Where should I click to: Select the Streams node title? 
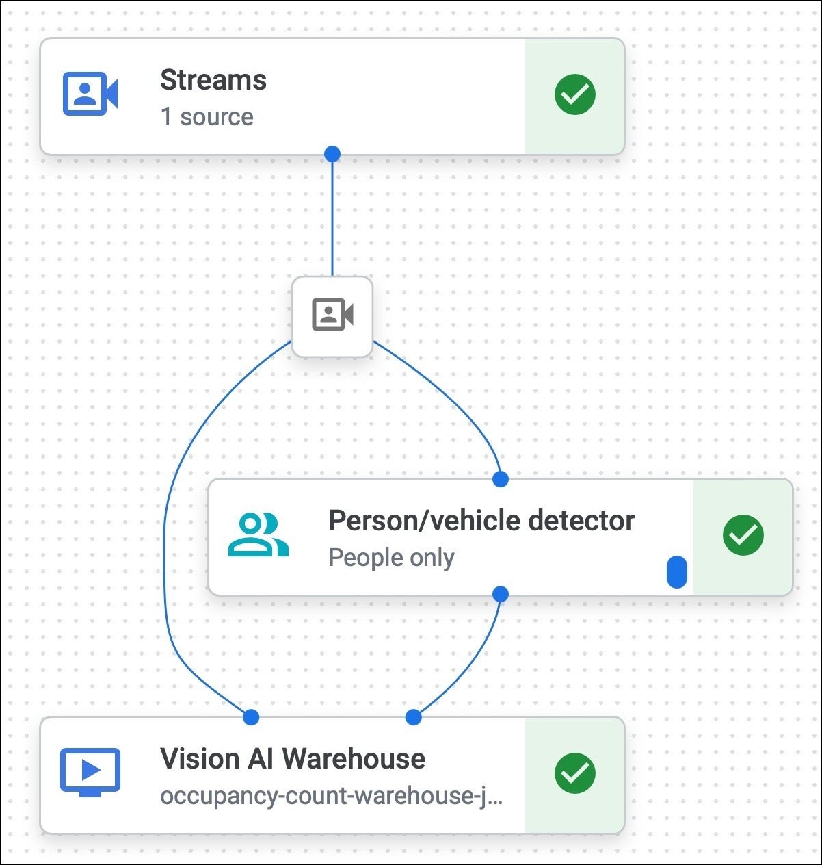pos(213,80)
